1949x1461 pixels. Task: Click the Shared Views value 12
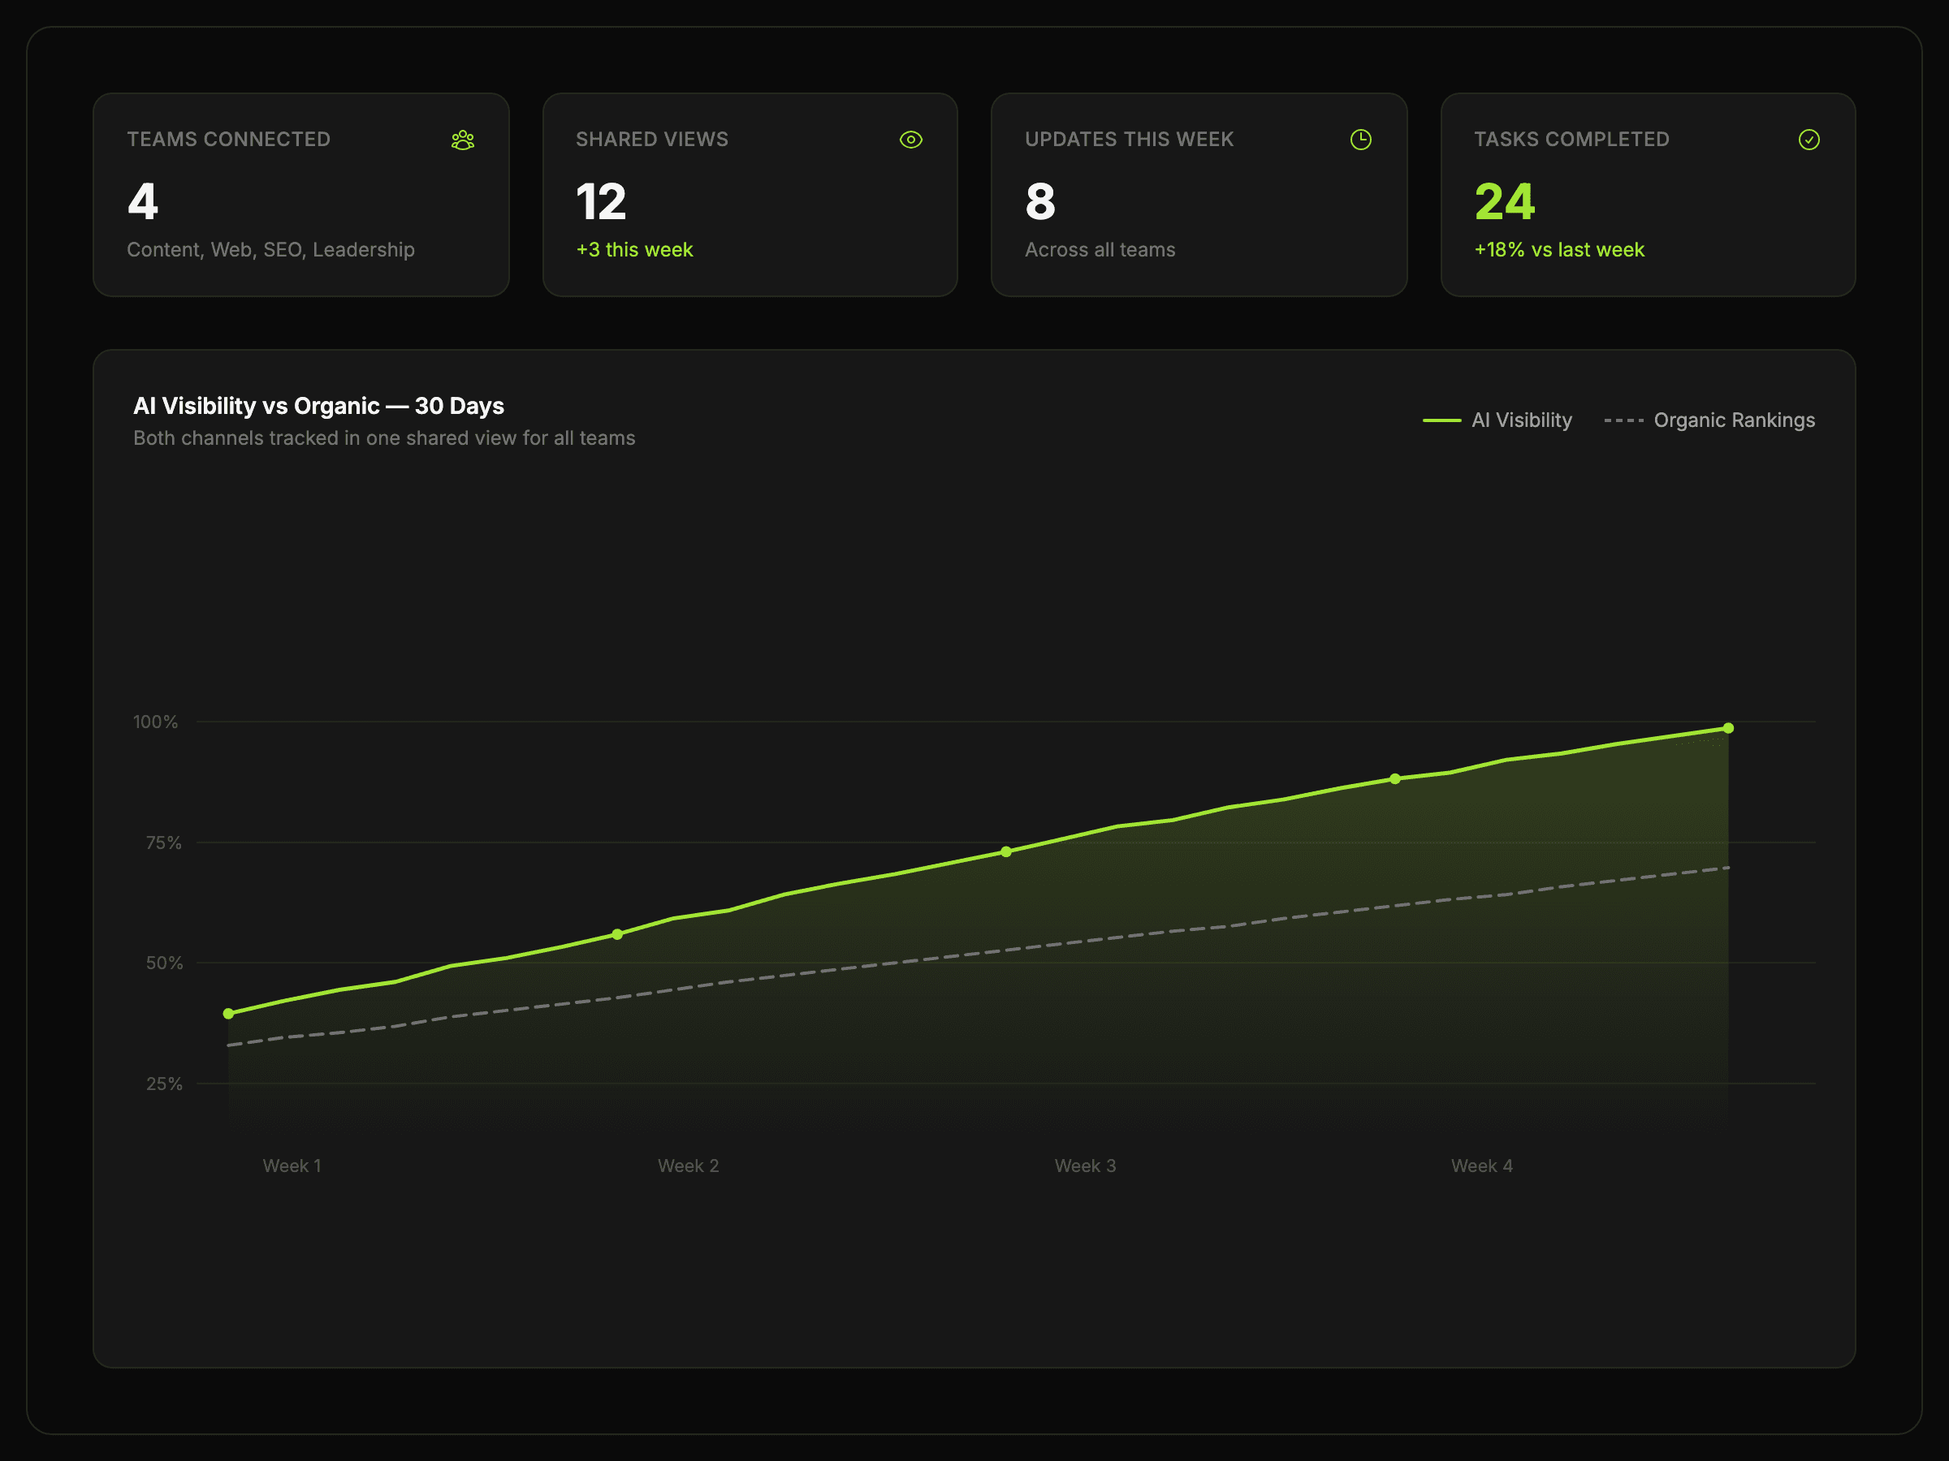point(601,201)
